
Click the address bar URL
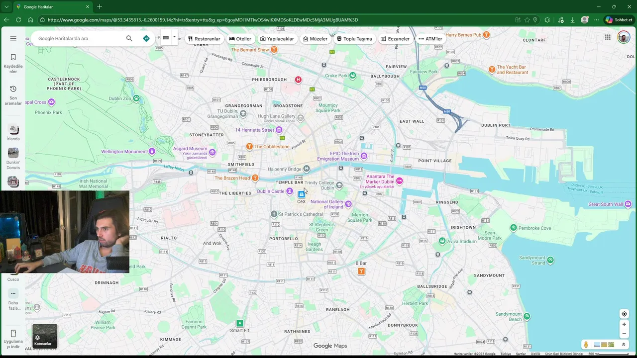[203, 20]
